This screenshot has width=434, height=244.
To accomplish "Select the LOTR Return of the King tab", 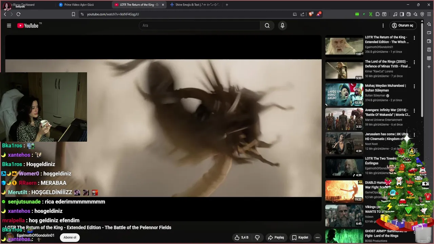I will [138, 5].
